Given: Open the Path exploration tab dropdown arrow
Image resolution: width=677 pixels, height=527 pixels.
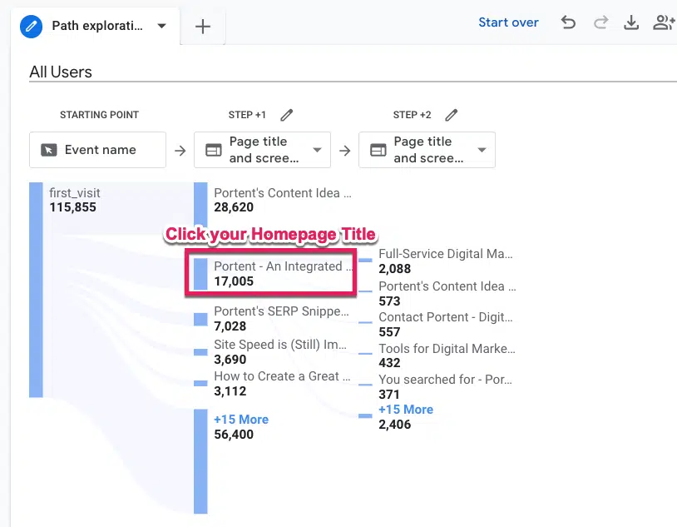Looking at the screenshot, I should [x=162, y=26].
